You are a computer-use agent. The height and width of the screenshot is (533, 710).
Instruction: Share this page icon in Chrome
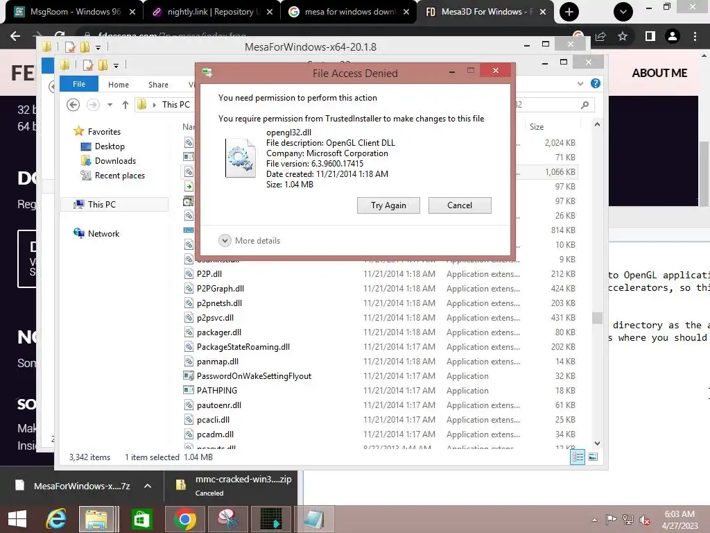tap(601, 36)
